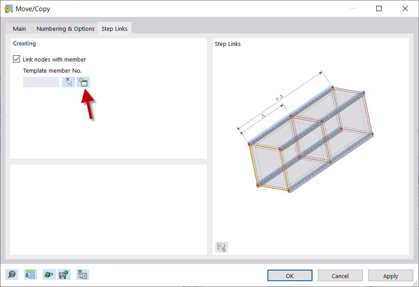Select the Step Links tab
This screenshot has height=287, width=419.
pos(115,29)
